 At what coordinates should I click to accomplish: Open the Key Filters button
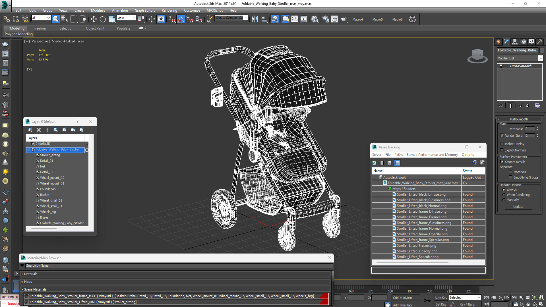tap(468, 304)
